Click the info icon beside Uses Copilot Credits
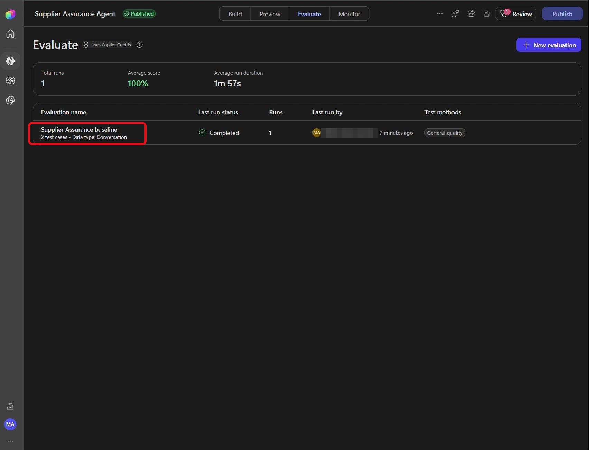This screenshot has width=589, height=450. pyautogui.click(x=140, y=45)
